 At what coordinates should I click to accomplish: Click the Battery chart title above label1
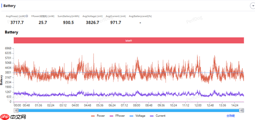coord(11,32)
